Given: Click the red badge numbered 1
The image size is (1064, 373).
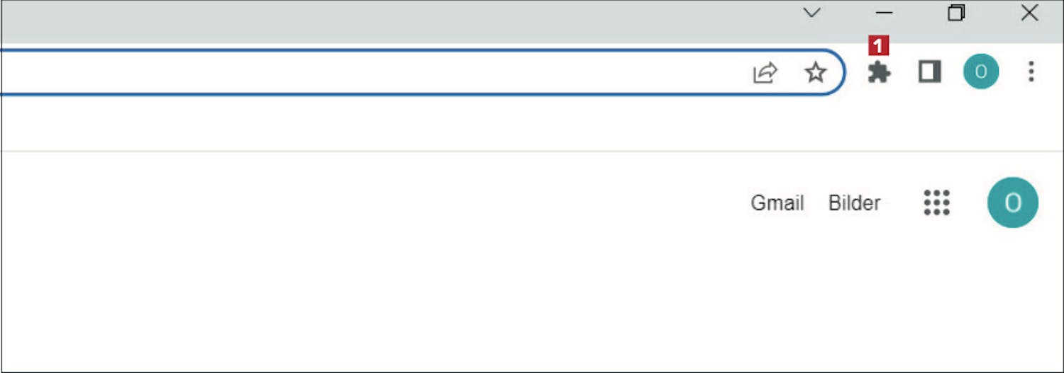Looking at the screenshot, I should (x=878, y=47).
